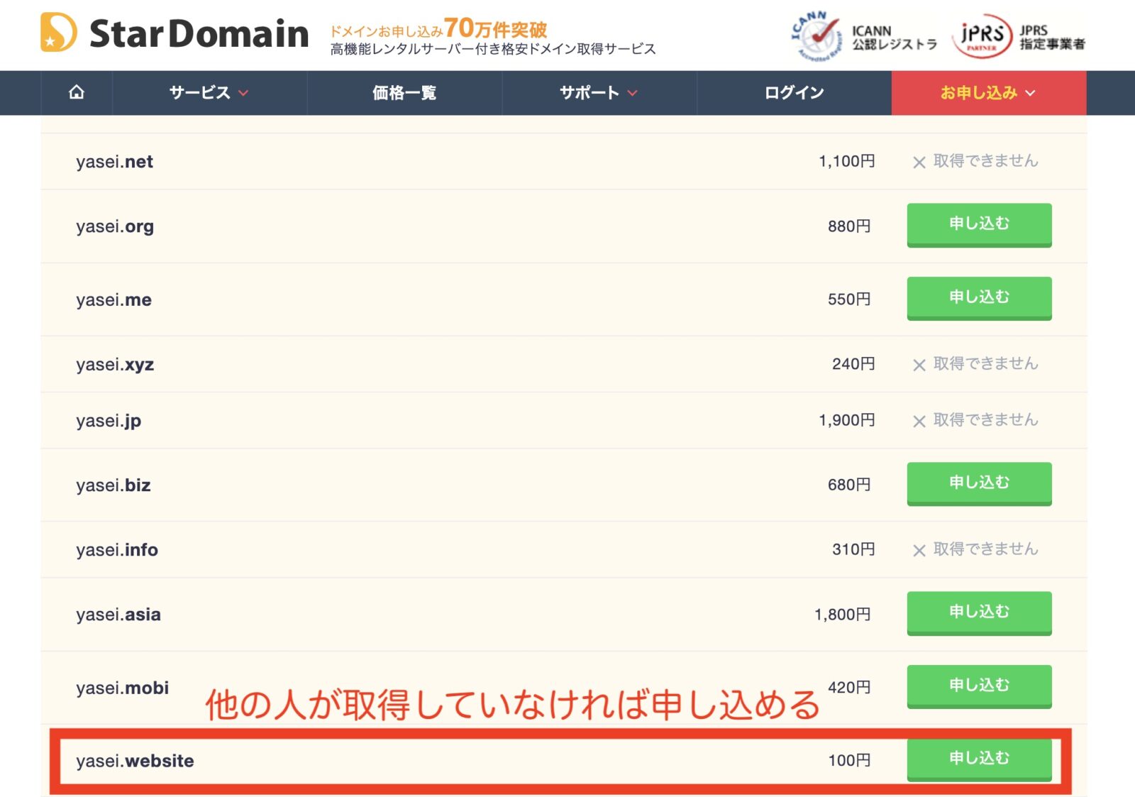
Task: Click the X unavailable icon for yasei.jp
Action: tap(919, 420)
